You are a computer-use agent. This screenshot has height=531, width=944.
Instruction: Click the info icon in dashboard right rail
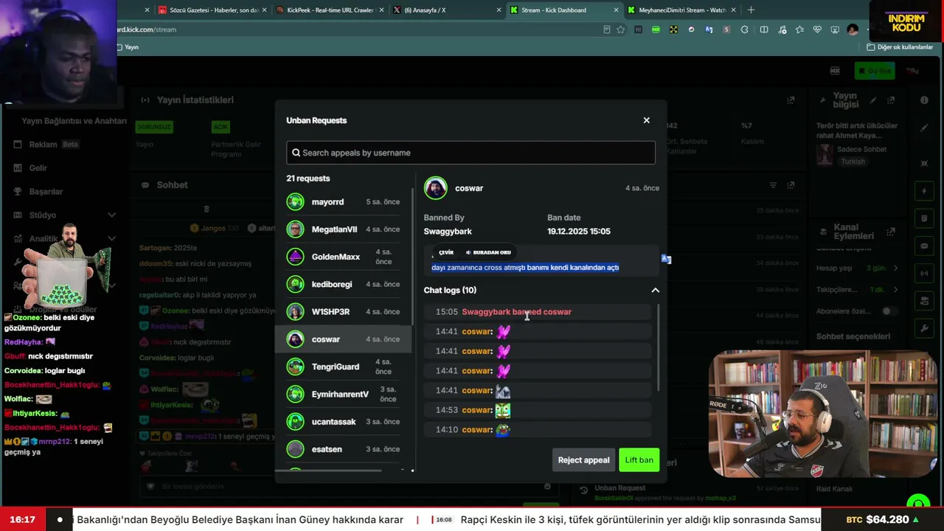924,100
